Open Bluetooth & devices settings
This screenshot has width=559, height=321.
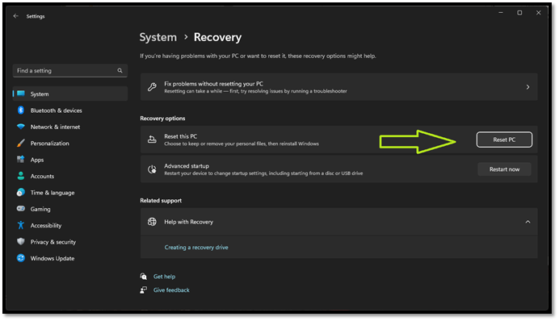pos(70,110)
